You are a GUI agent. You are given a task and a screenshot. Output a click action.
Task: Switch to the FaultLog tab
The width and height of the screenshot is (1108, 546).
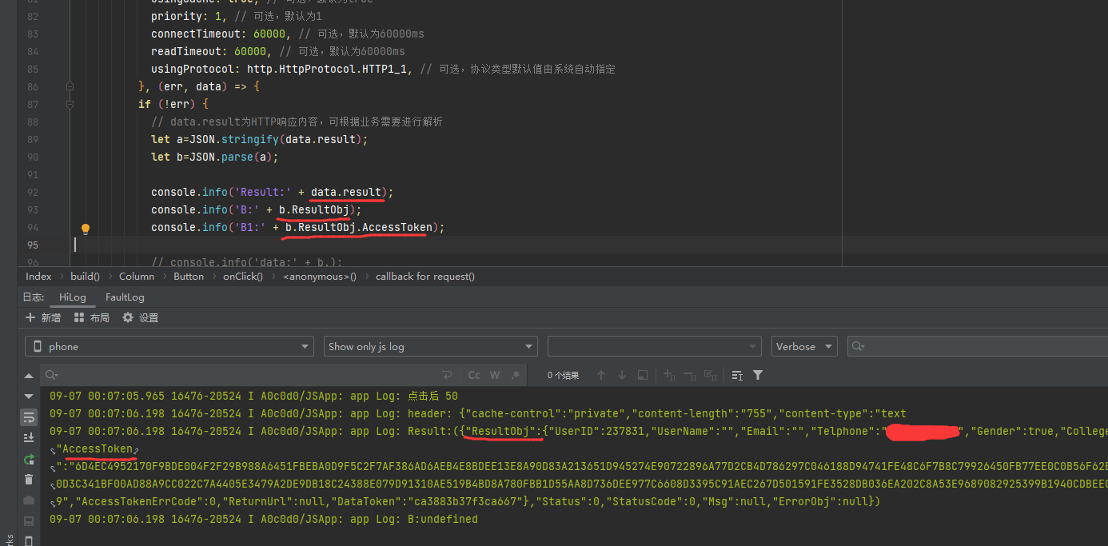point(125,297)
